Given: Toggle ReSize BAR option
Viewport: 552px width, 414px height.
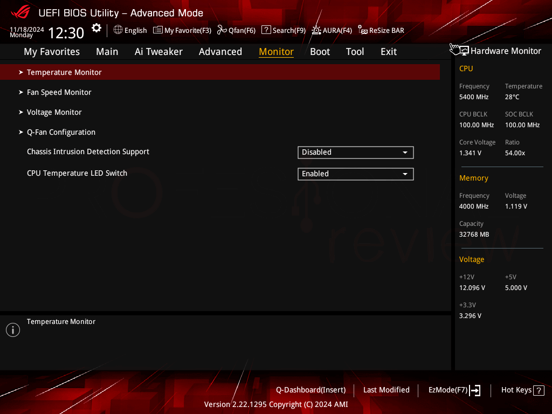Looking at the screenshot, I should tap(381, 30).
